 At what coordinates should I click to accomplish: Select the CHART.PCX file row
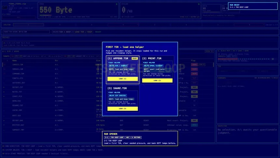pos(108,96)
